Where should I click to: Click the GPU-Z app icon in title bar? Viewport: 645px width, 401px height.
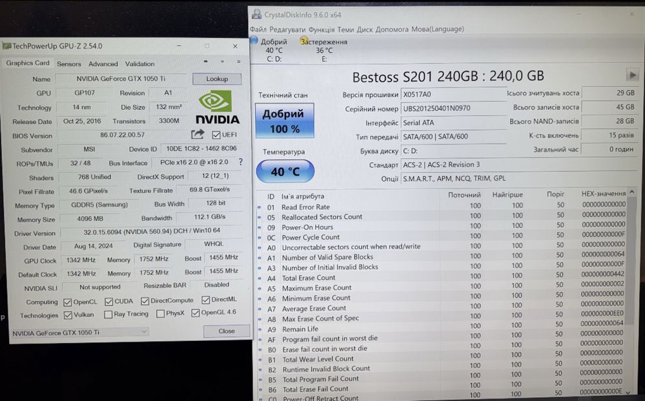(6, 46)
